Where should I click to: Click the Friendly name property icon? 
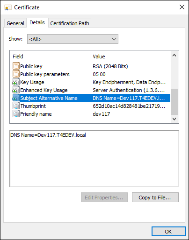pos(16,113)
